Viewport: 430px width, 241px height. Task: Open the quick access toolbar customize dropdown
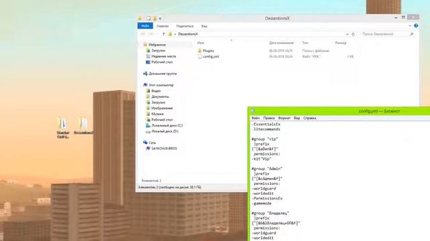point(160,19)
